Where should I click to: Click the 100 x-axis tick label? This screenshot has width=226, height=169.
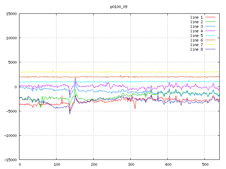click(56, 164)
